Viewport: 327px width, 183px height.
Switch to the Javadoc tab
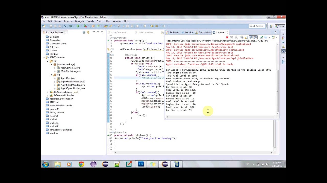tap(187, 32)
